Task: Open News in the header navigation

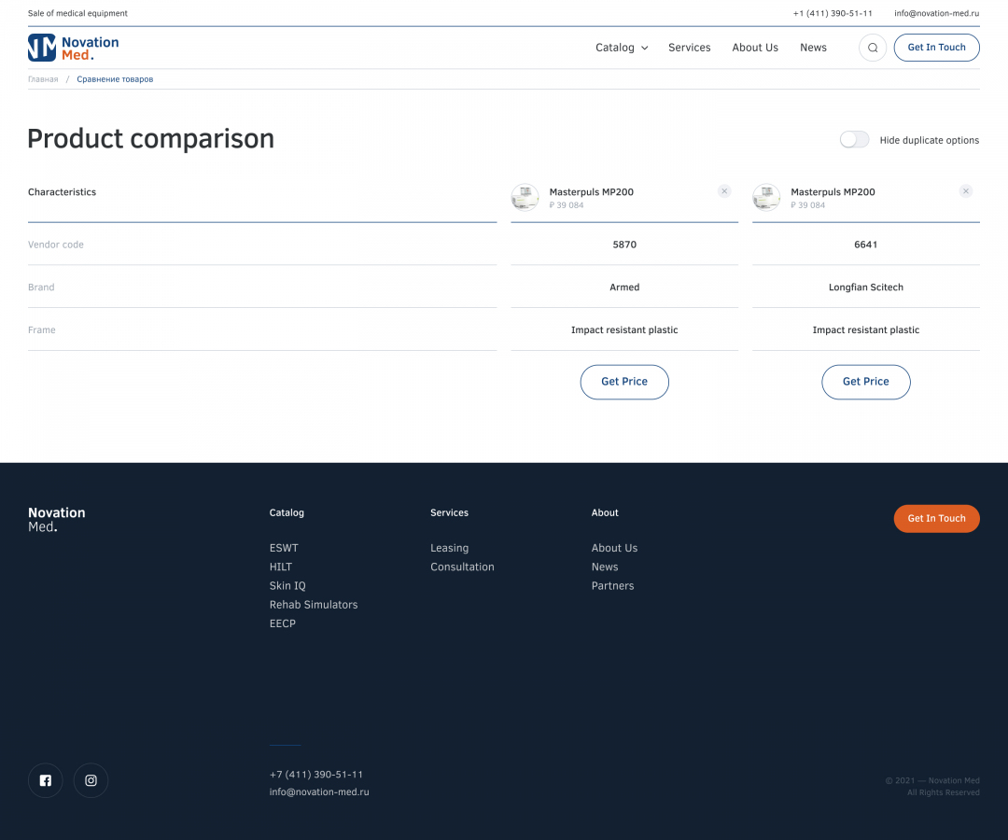Action: pos(813,48)
